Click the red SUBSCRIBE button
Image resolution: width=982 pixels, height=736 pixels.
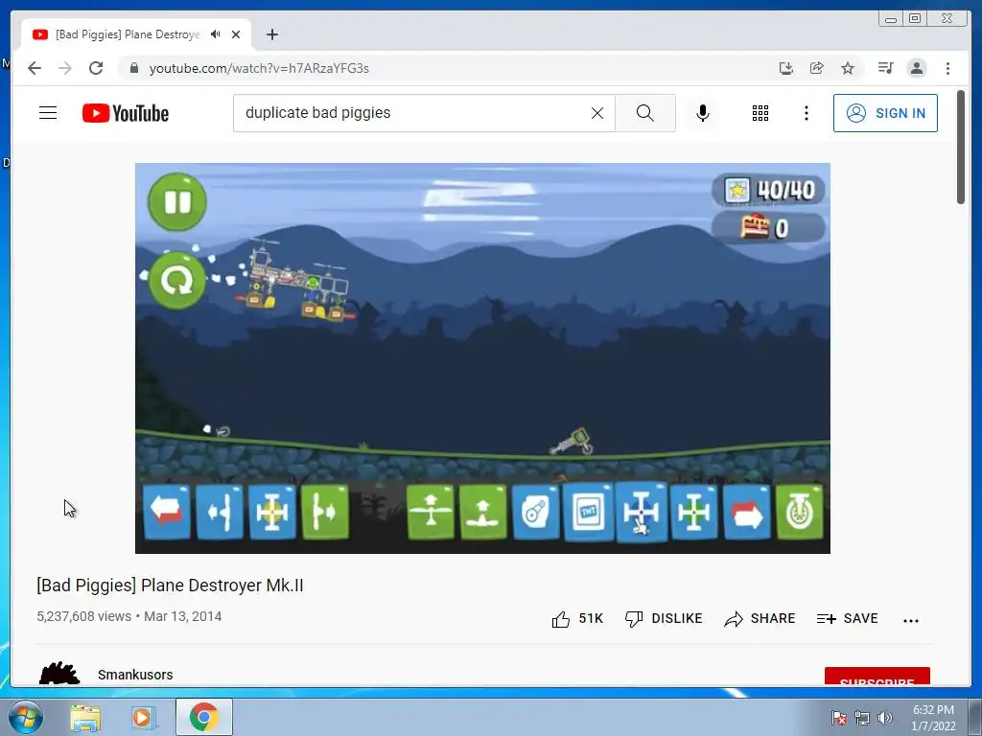(877, 677)
